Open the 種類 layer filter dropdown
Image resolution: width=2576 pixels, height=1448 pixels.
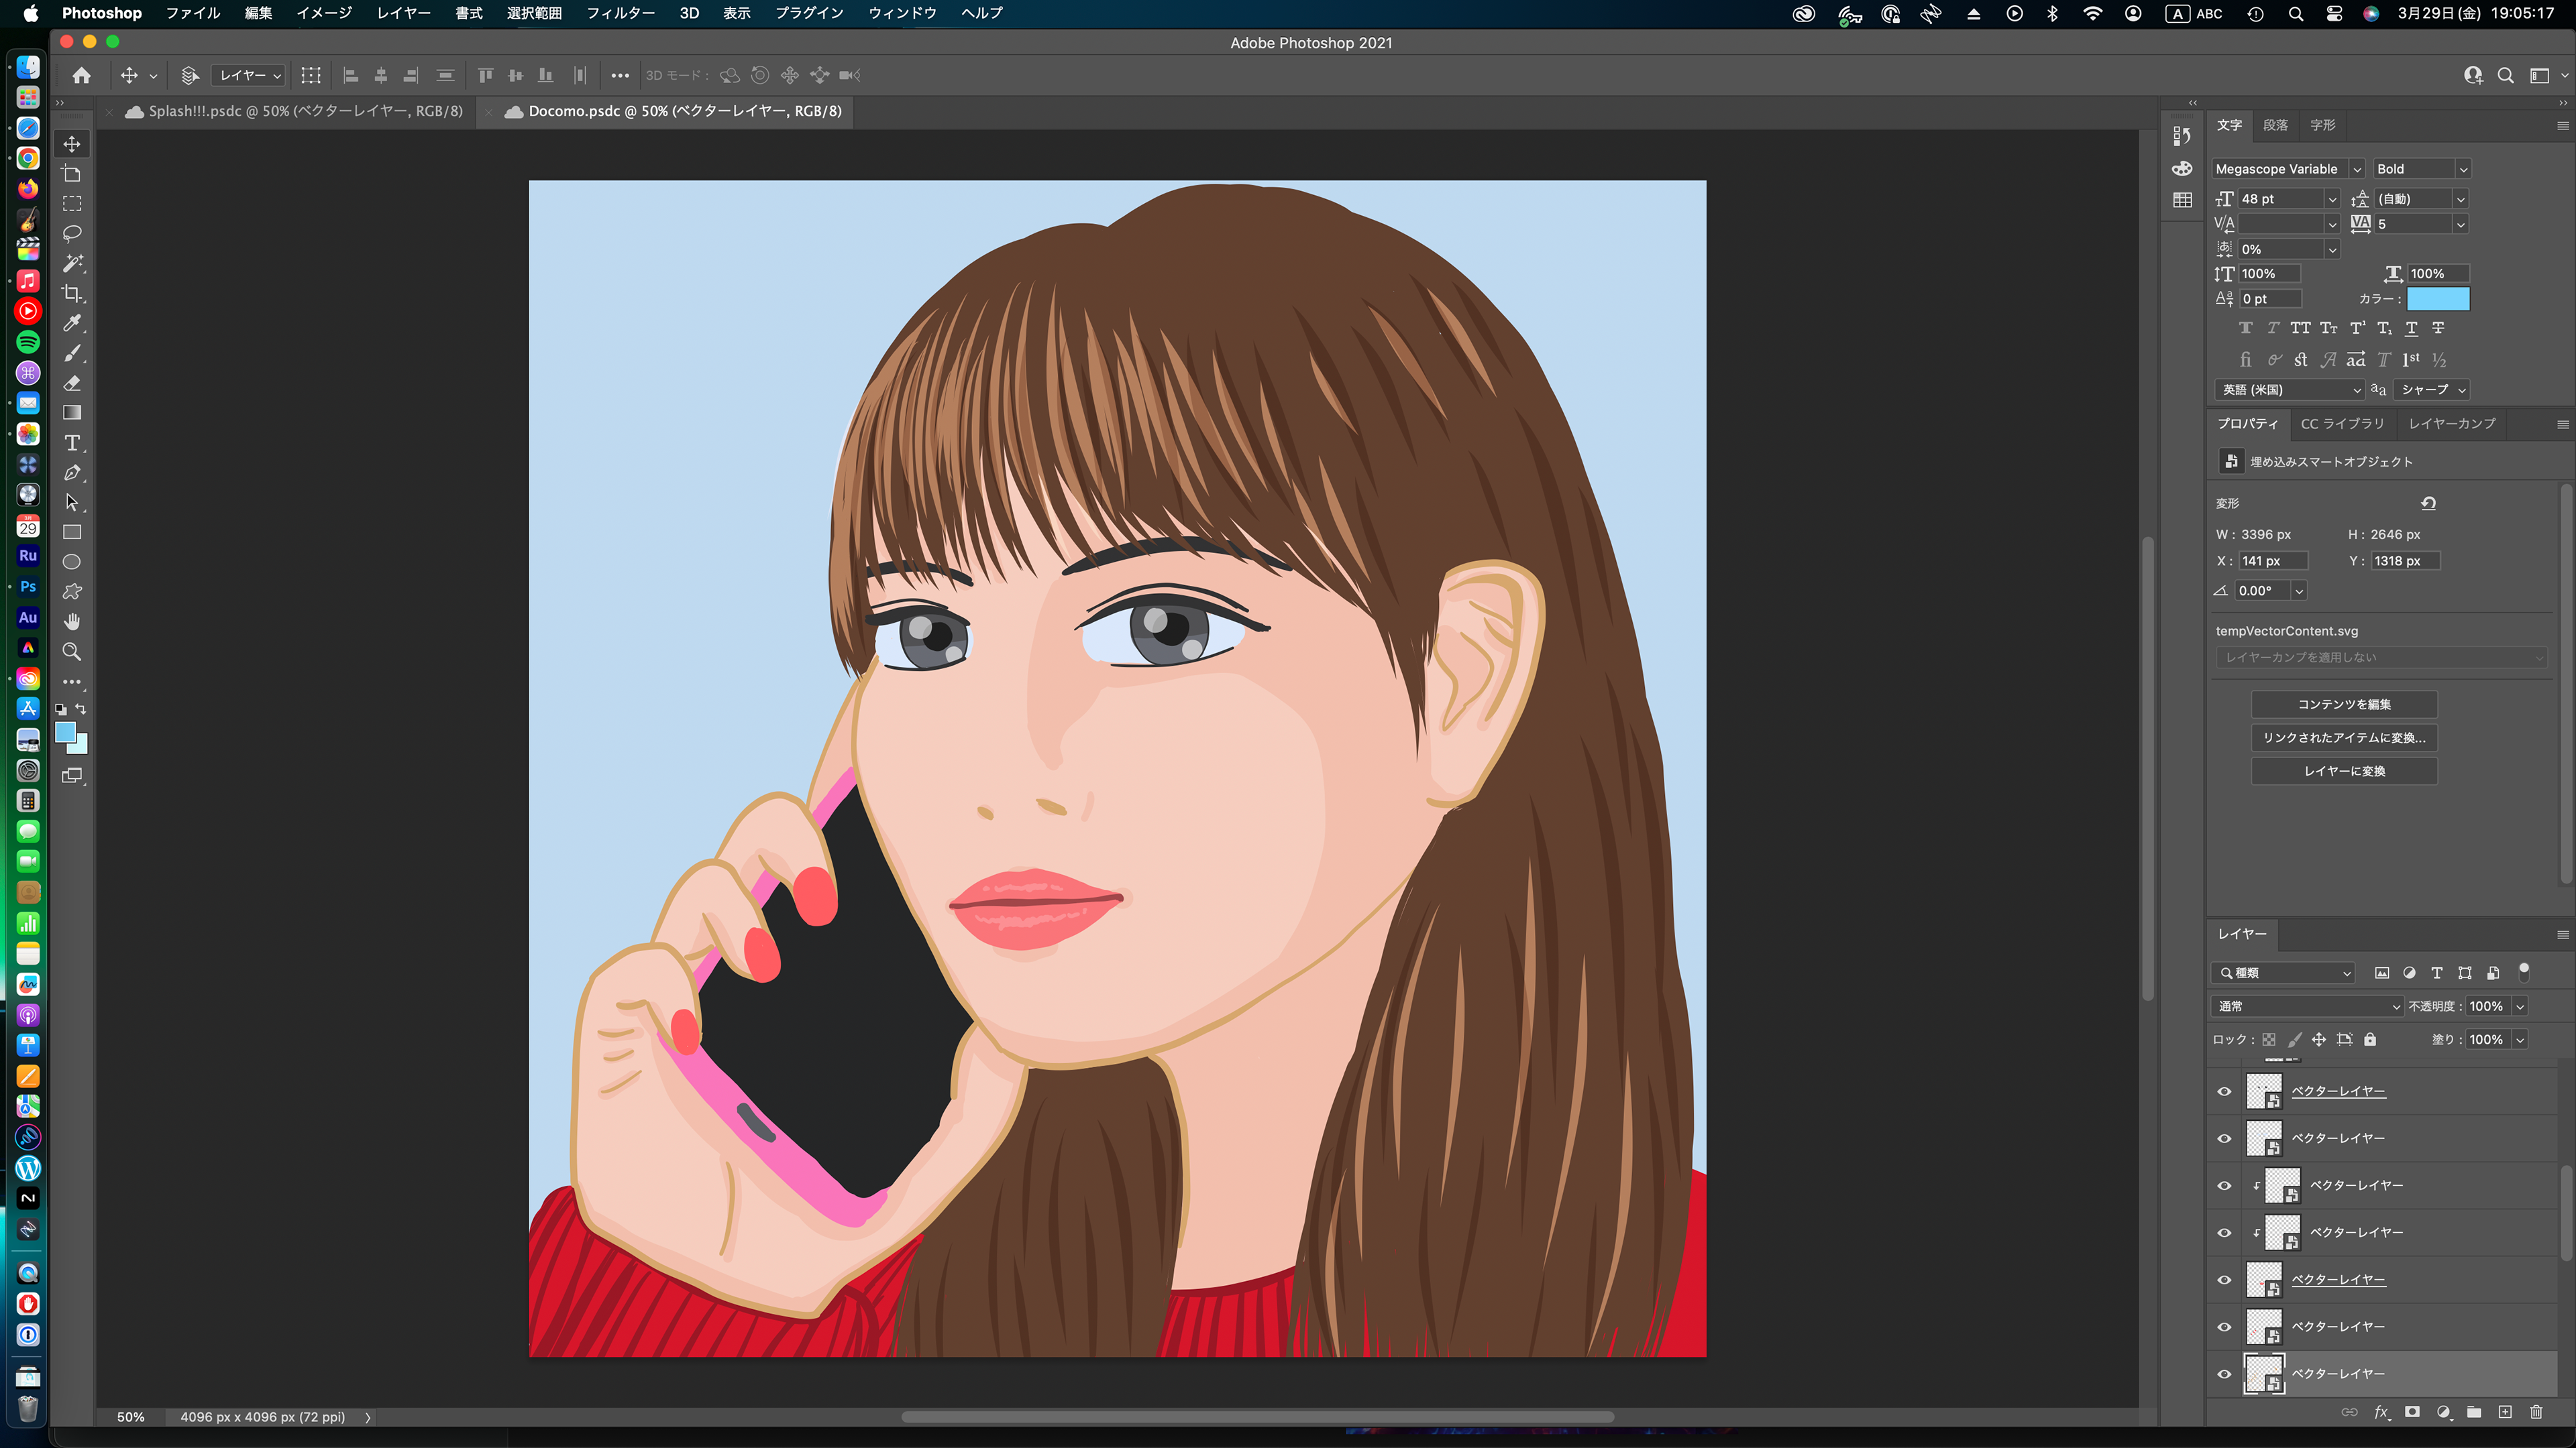tap(2283, 972)
